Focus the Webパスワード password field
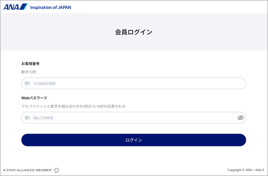Viewport: 268px width, 176px height. coord(134,118)
